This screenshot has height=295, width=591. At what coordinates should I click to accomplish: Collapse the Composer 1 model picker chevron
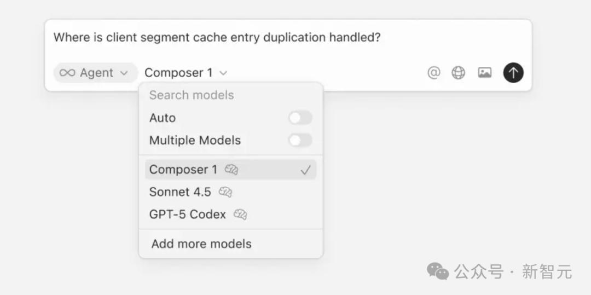(x=223, y=73)
